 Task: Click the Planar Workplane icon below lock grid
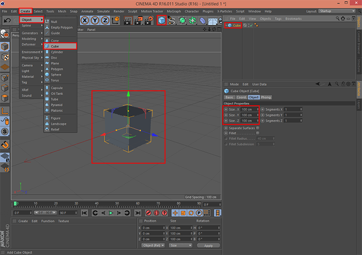pyautogui.click(x=5, y=167)
